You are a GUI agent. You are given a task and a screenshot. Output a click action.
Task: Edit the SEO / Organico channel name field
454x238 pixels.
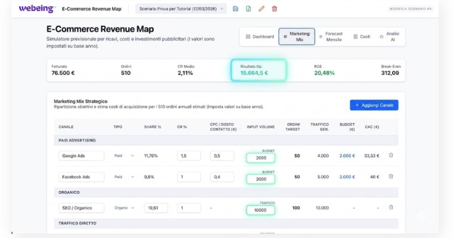81,208
